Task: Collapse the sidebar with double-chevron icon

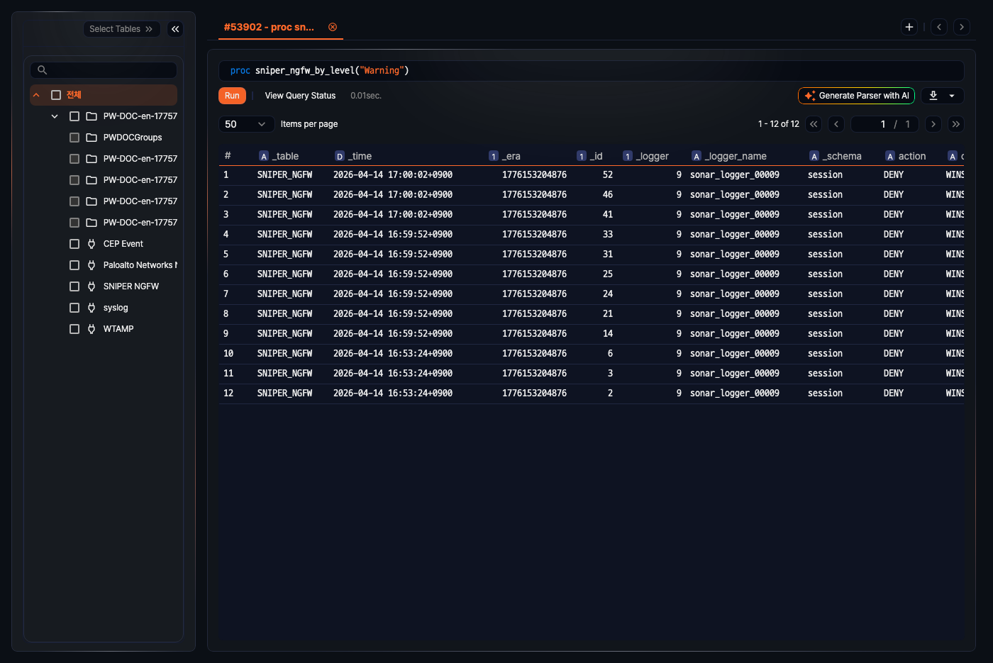Action: click(x=175, y=29)
